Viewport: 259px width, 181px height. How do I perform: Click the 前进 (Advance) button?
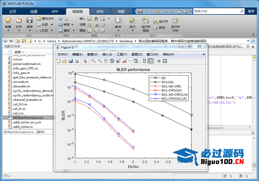pos(159,28)
